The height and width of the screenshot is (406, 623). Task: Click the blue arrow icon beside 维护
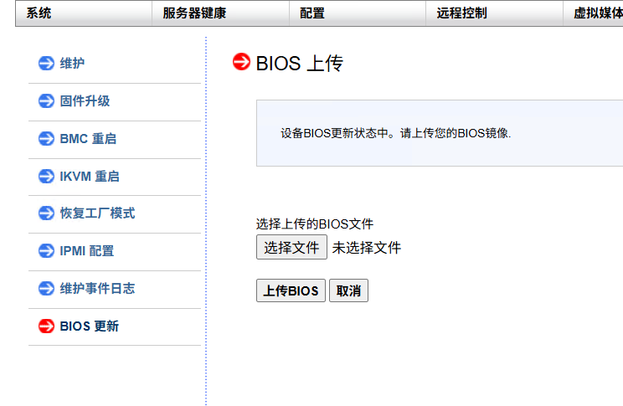pyautogui.click(x=46, y=64)
